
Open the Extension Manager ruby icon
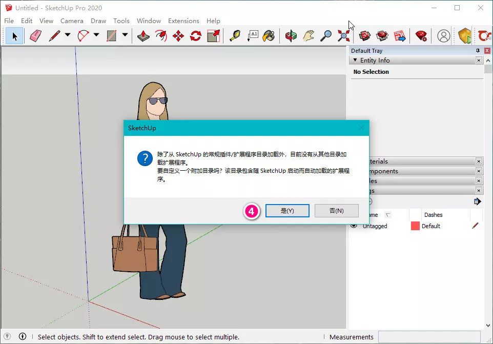coord(421,36)
